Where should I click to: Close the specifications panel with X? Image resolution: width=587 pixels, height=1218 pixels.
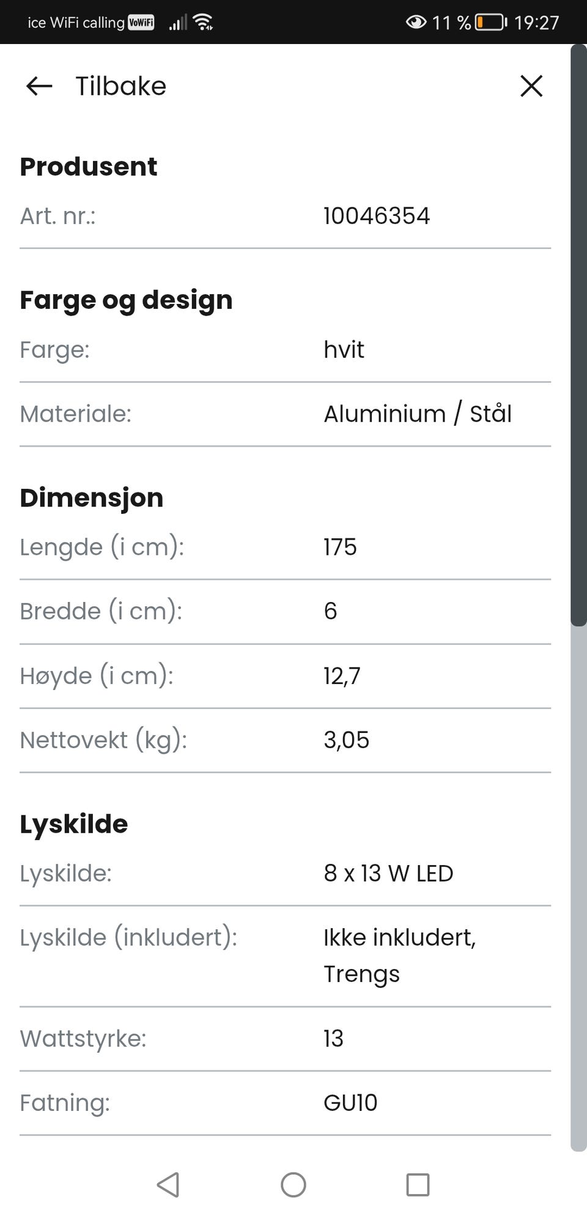[531, 86]
